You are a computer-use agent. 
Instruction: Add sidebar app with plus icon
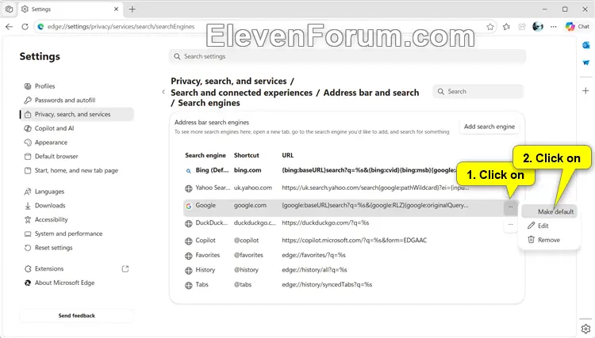(x=586, y=91)
